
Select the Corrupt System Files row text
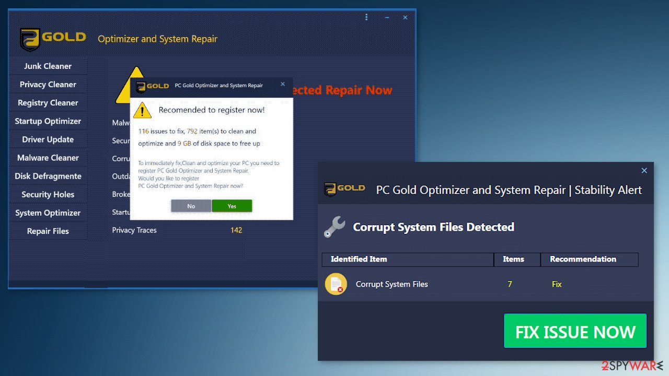(x=392, y=284)
